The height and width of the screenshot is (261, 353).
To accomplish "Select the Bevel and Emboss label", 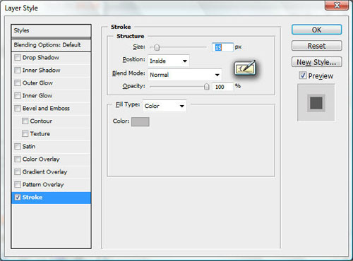I will coord(46,109).
